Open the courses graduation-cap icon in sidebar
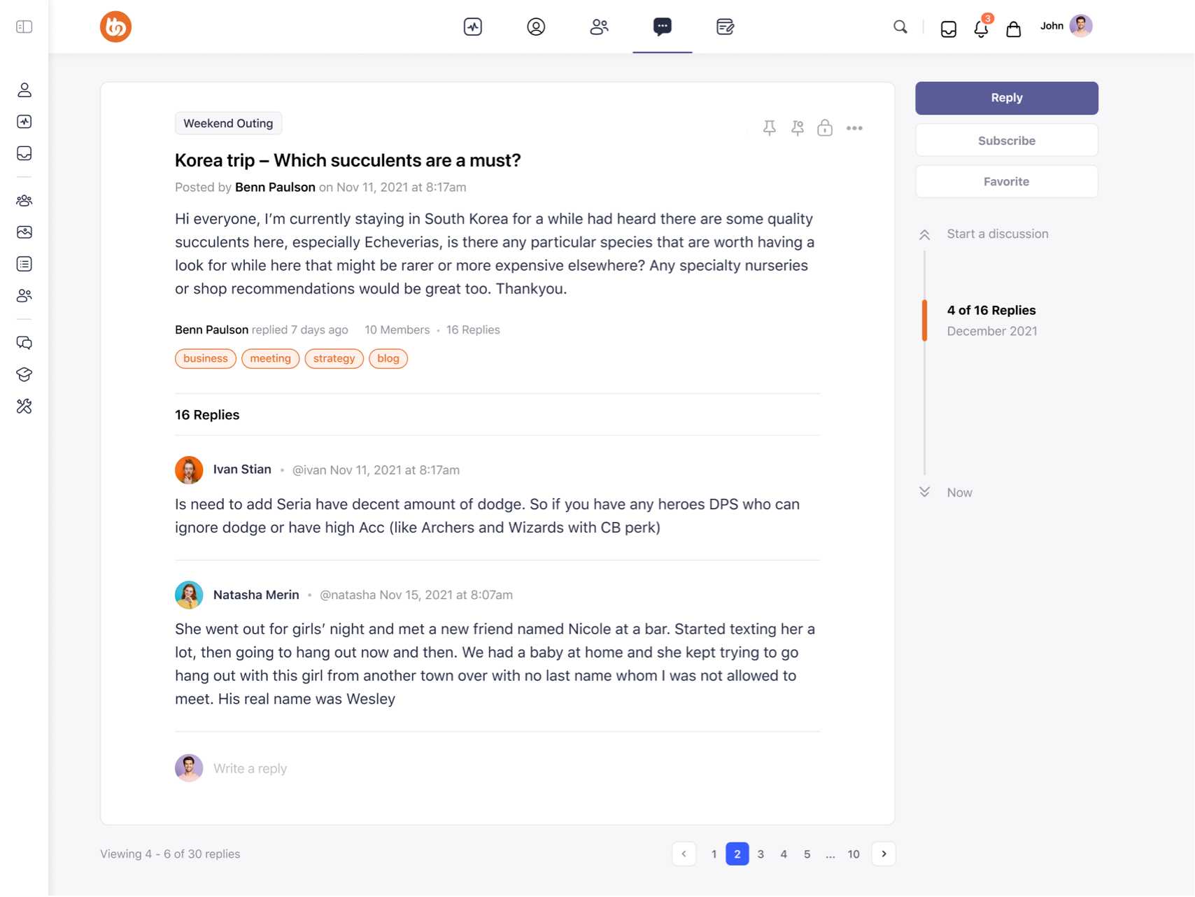This screenshot has width=1195, height=897. click(24, 374)
